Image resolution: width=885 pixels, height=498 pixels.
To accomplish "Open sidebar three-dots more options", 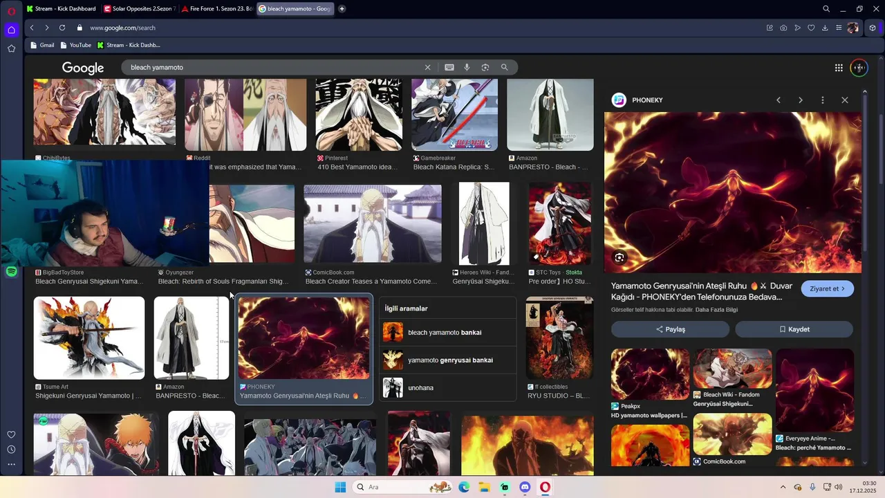I will 11,464.
